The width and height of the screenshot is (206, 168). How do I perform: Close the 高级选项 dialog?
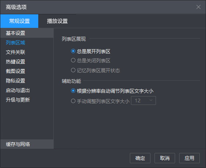click(198, 7)
